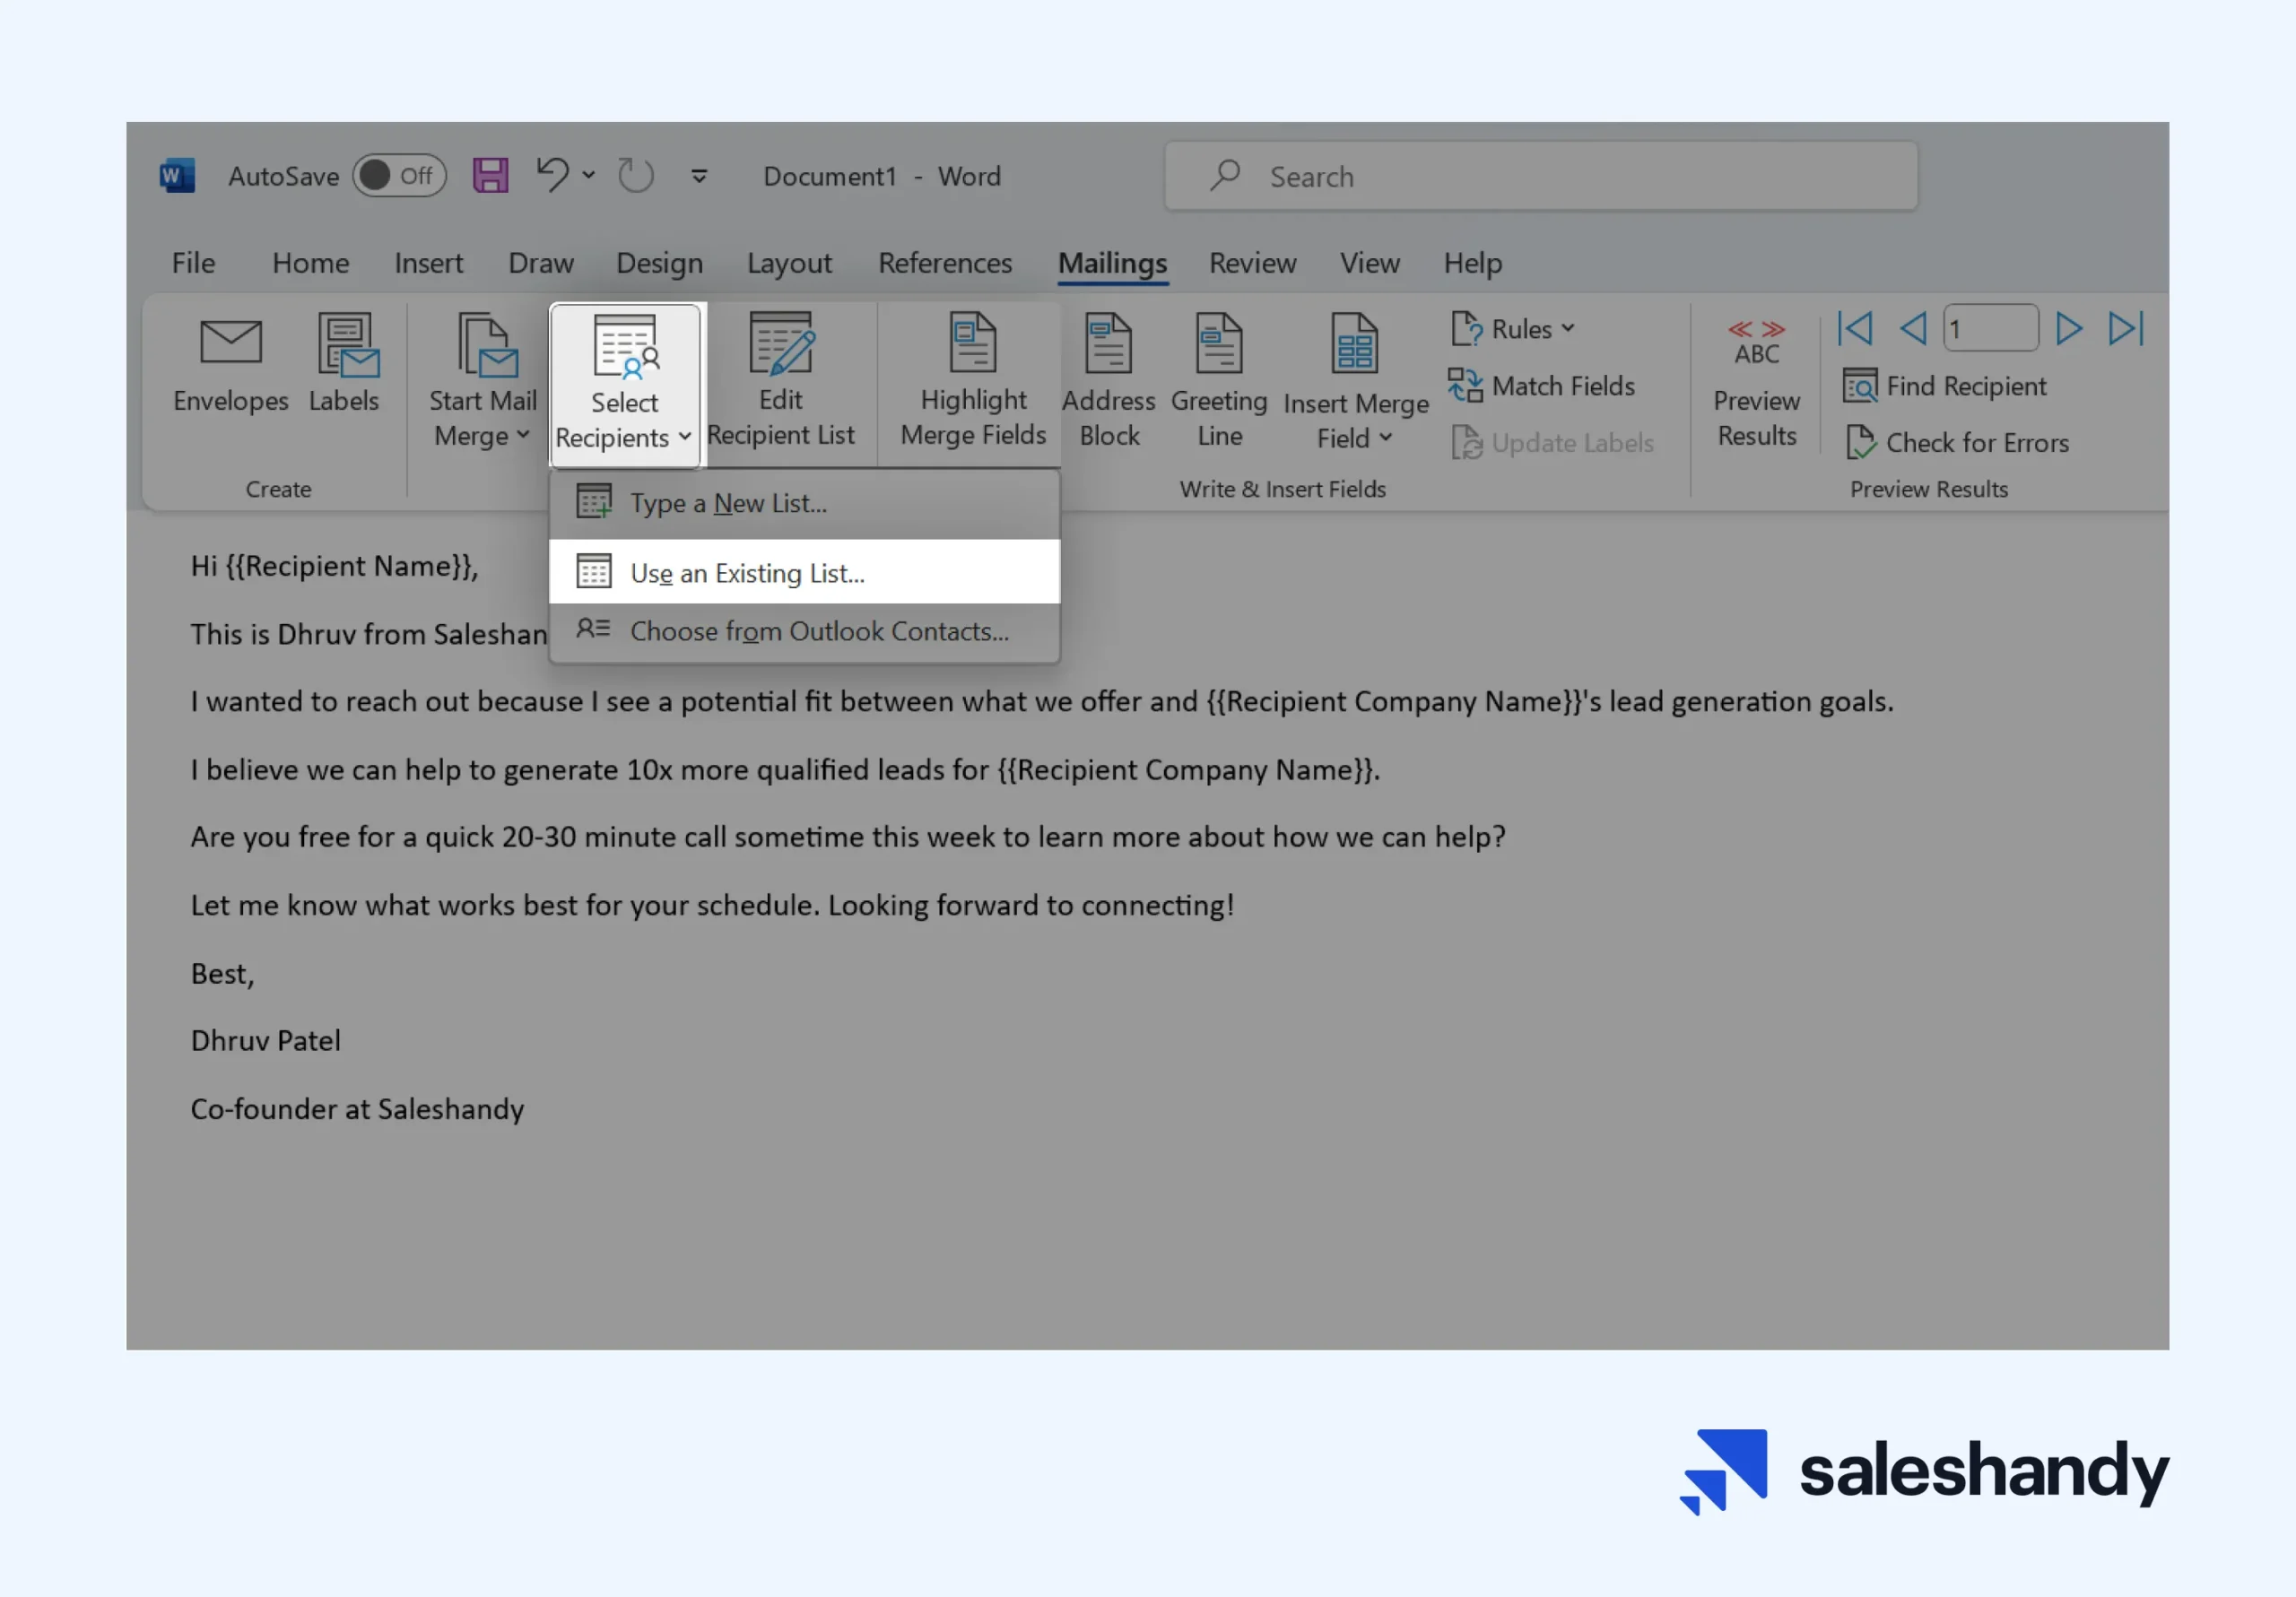Open Customize Quick Access Toolbar dropdown
This screenshot has width=2296, height=1597.
[x=699, y=177]
